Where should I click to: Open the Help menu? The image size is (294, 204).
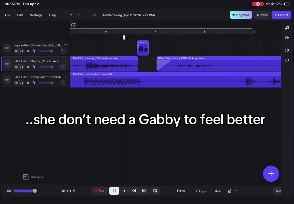click(52, 15)
